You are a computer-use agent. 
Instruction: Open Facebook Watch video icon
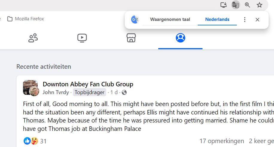82,38
